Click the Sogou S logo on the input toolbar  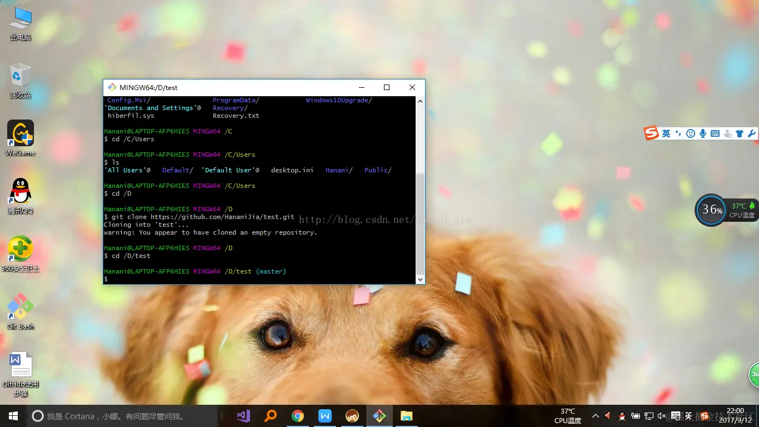tap(651, 133)
